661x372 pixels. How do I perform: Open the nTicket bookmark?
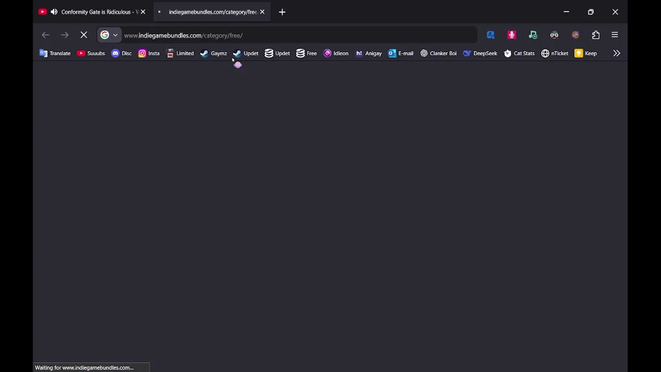(555, 53)
